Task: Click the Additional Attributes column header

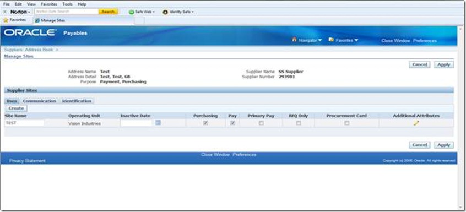Action: [x=416, y=116]
